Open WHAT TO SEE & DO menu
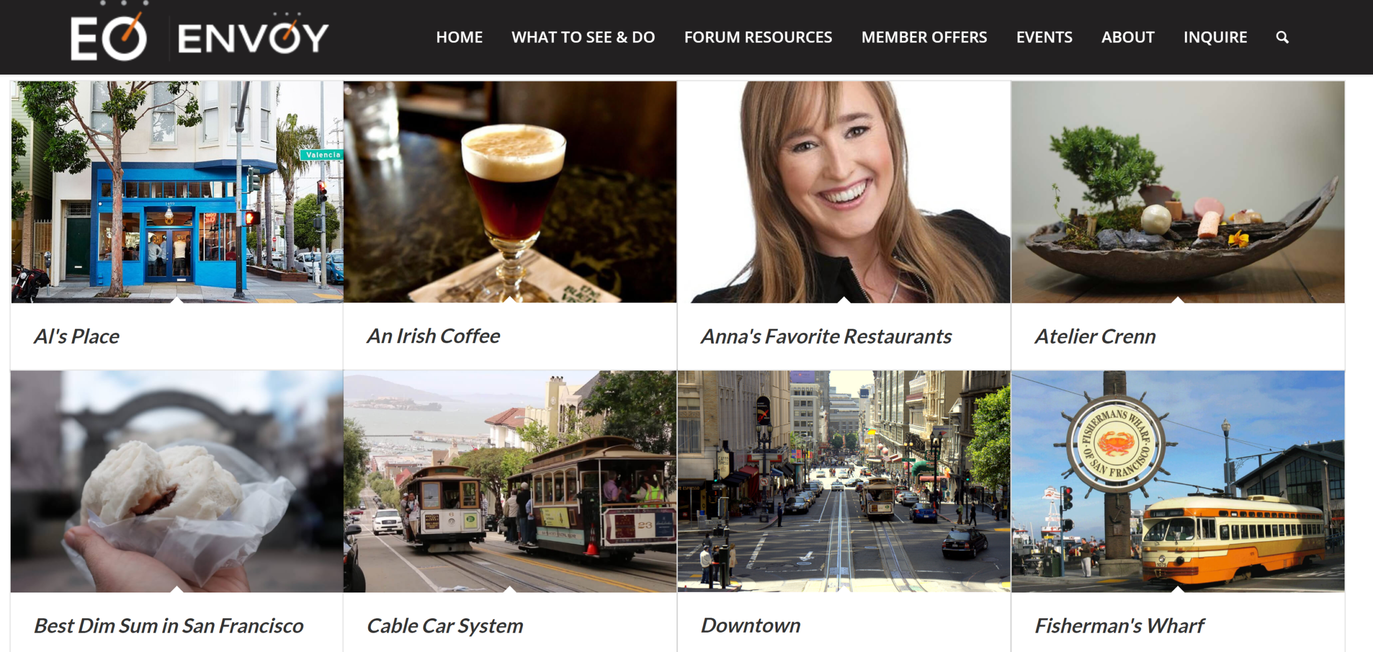 [583, 37]
